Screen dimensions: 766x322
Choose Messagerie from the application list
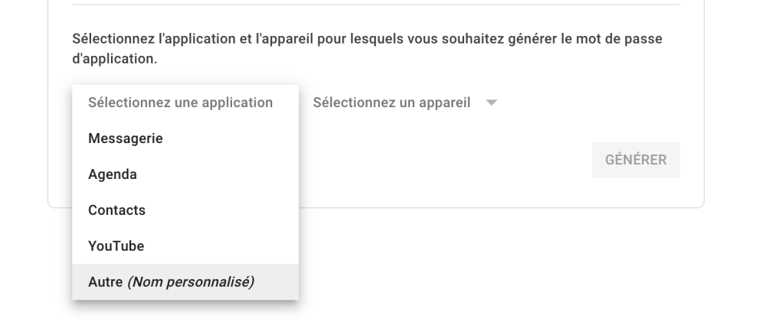coord(126,138)
